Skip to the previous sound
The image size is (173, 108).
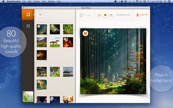(x=99, y=15)
